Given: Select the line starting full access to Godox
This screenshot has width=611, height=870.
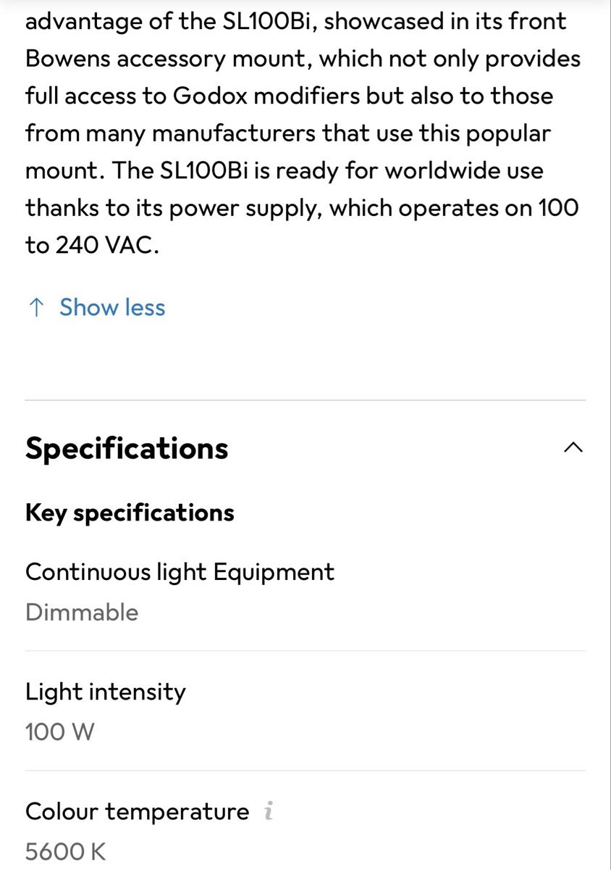Looking at the screenshot, I should 290,96.
